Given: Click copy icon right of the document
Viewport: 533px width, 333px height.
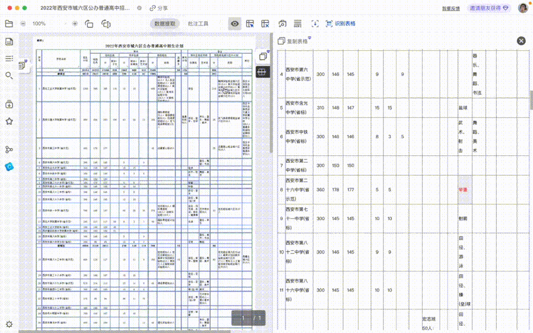Looking at the screenshot, I should click(263, 56).
